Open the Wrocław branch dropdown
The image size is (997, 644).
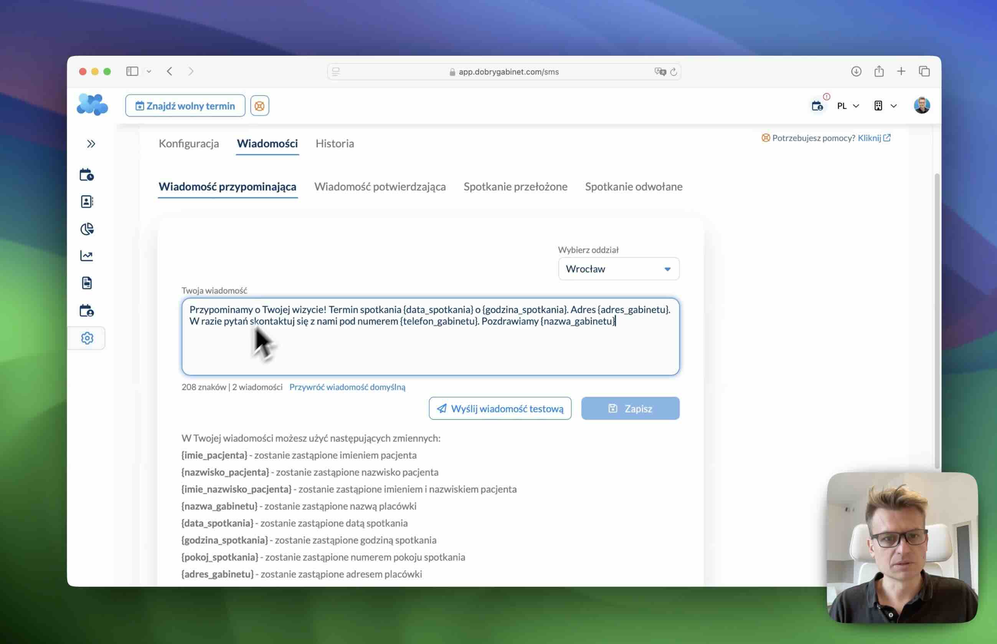(618, 269)
